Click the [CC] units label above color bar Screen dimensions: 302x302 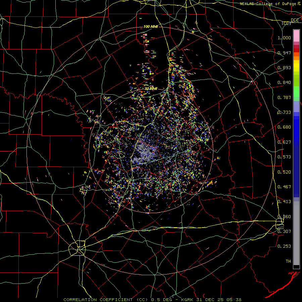click(x=287, y=23)
